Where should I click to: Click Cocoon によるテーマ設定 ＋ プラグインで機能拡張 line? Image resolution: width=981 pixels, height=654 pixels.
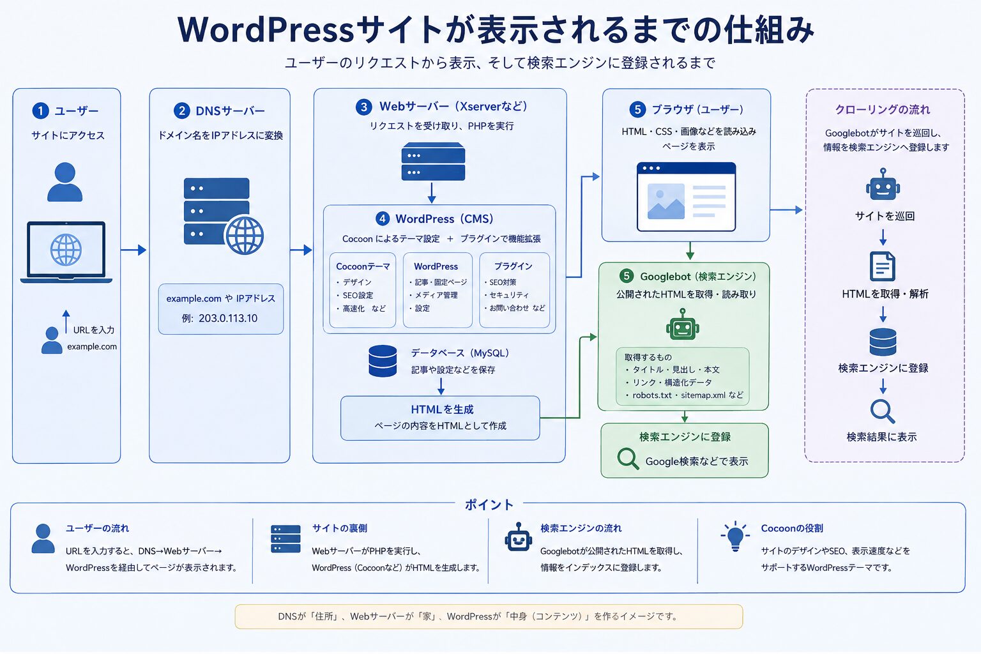coord(441,239)
